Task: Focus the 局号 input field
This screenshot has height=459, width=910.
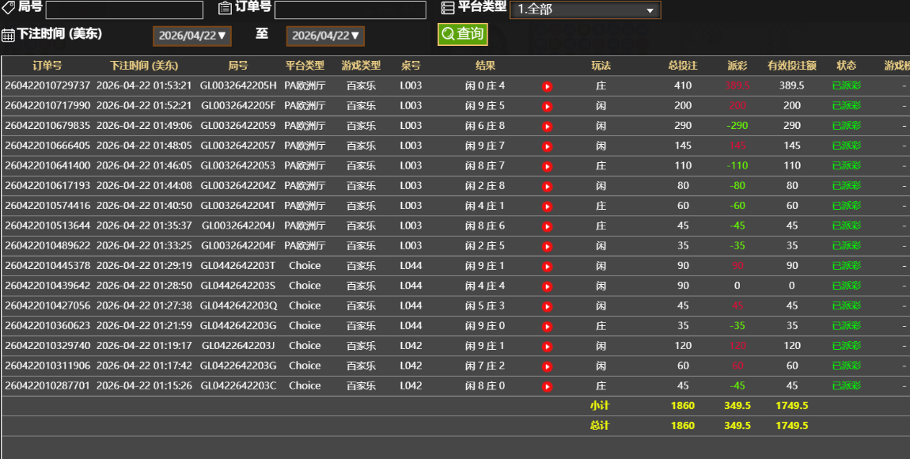Action: 124,9
